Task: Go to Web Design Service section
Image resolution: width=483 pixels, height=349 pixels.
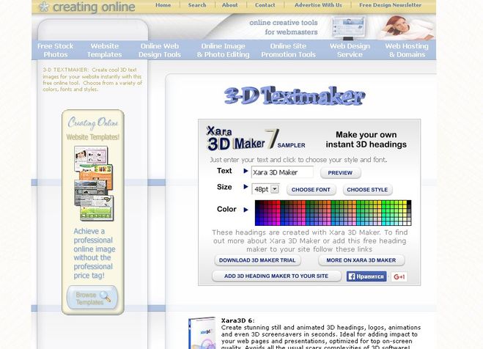Action: (x=350, y=50)
